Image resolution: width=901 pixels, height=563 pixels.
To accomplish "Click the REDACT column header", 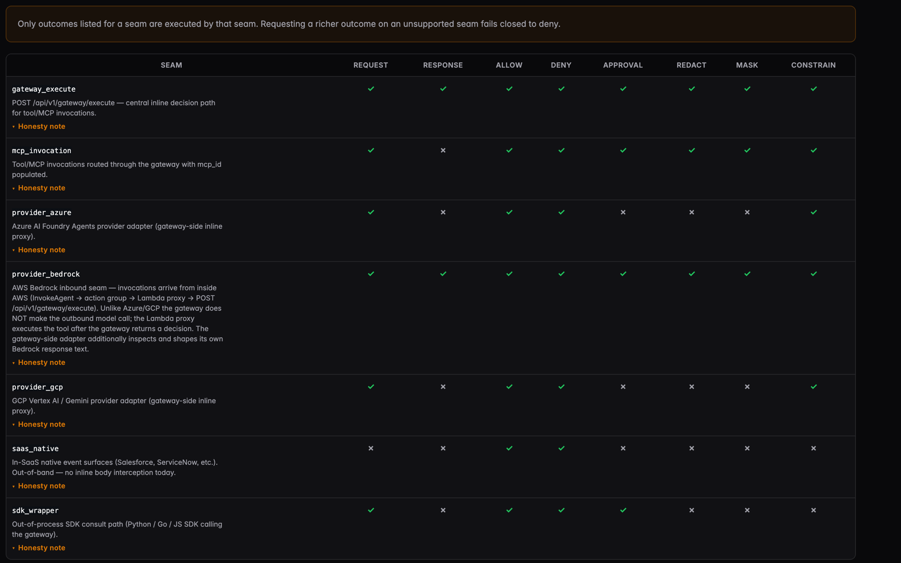I will [692, 66].
